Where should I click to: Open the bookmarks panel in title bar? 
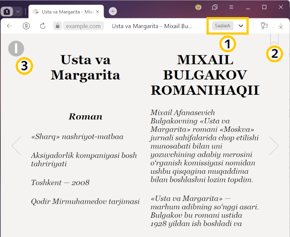click(x=215, y=7)
